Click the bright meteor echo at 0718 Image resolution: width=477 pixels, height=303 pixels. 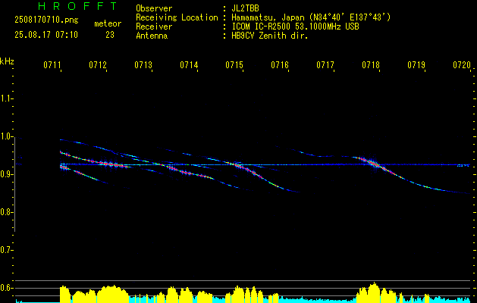pos(373,164)
